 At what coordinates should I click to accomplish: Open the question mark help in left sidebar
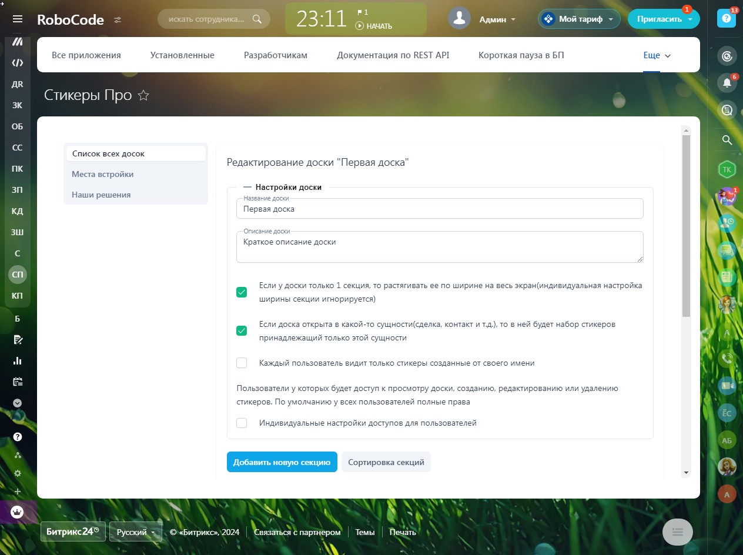18,437
